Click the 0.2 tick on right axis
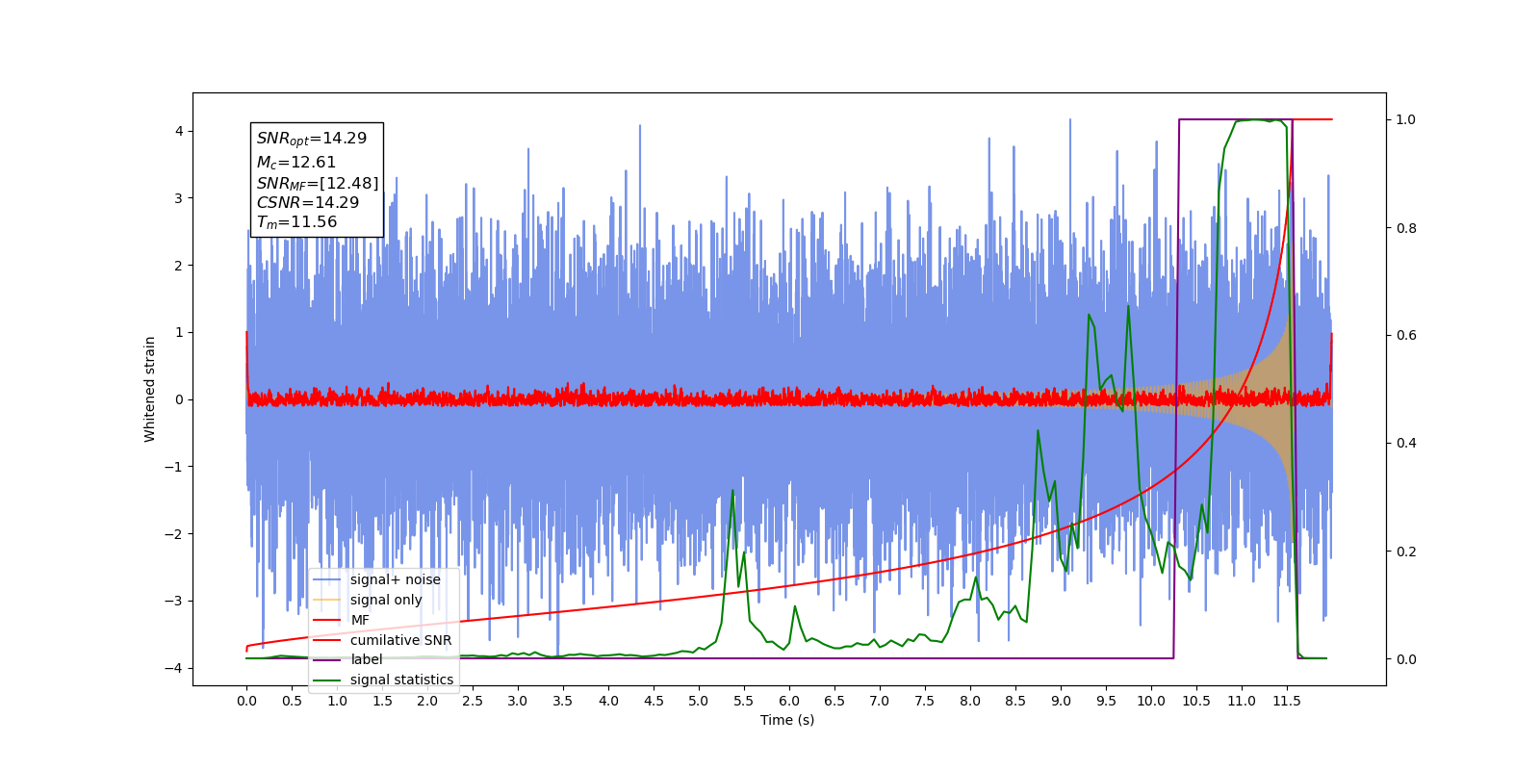This screenshot has height=770, width=1540. coord(1406,552)
